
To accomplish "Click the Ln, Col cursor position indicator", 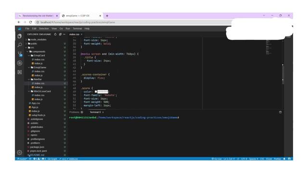I will coord(229,159).
